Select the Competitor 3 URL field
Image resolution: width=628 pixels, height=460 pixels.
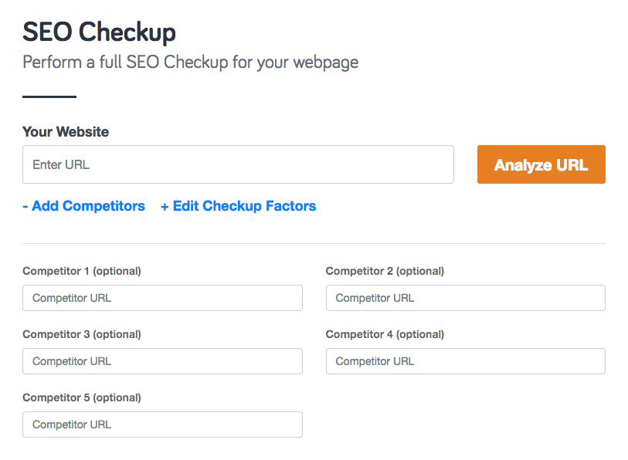coord(162,361)
